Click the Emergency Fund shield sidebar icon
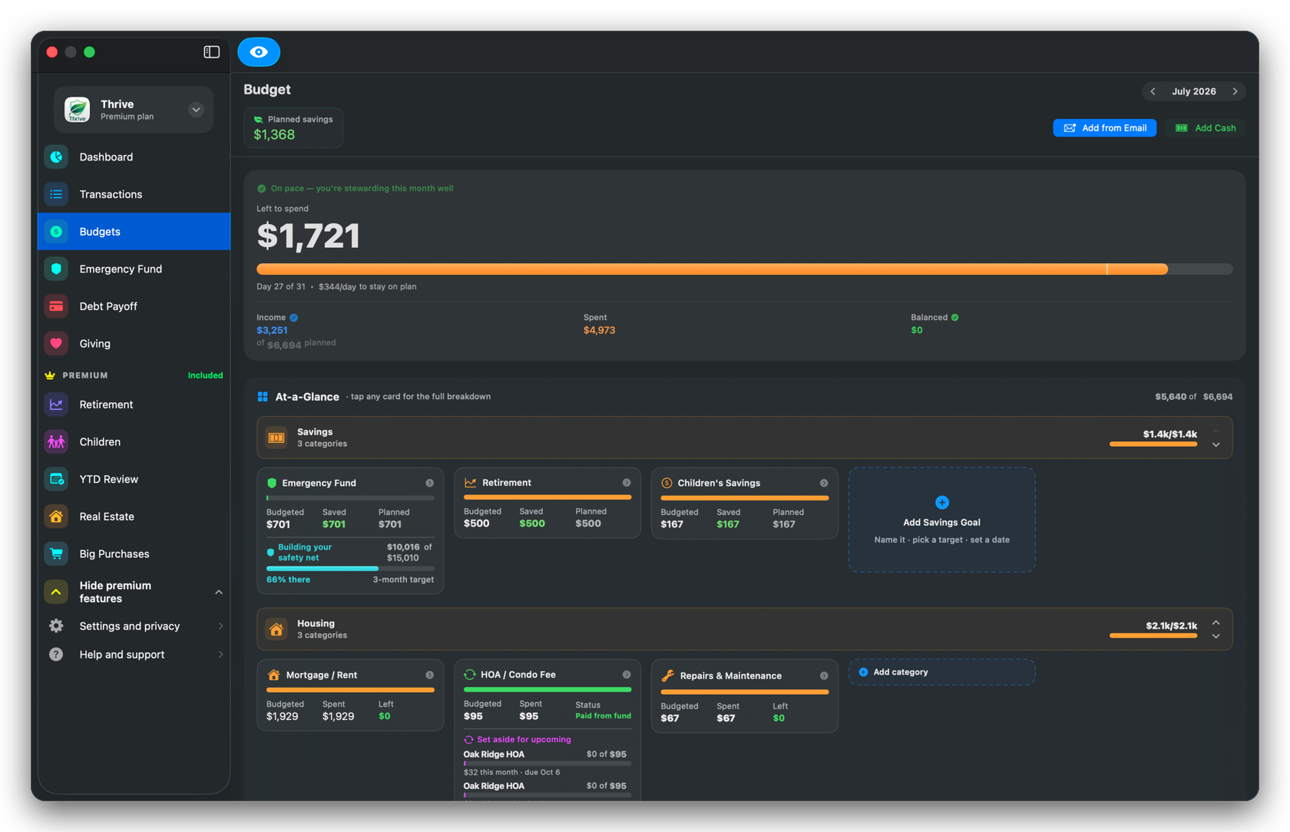The image size is (1290, 832). 56,269
